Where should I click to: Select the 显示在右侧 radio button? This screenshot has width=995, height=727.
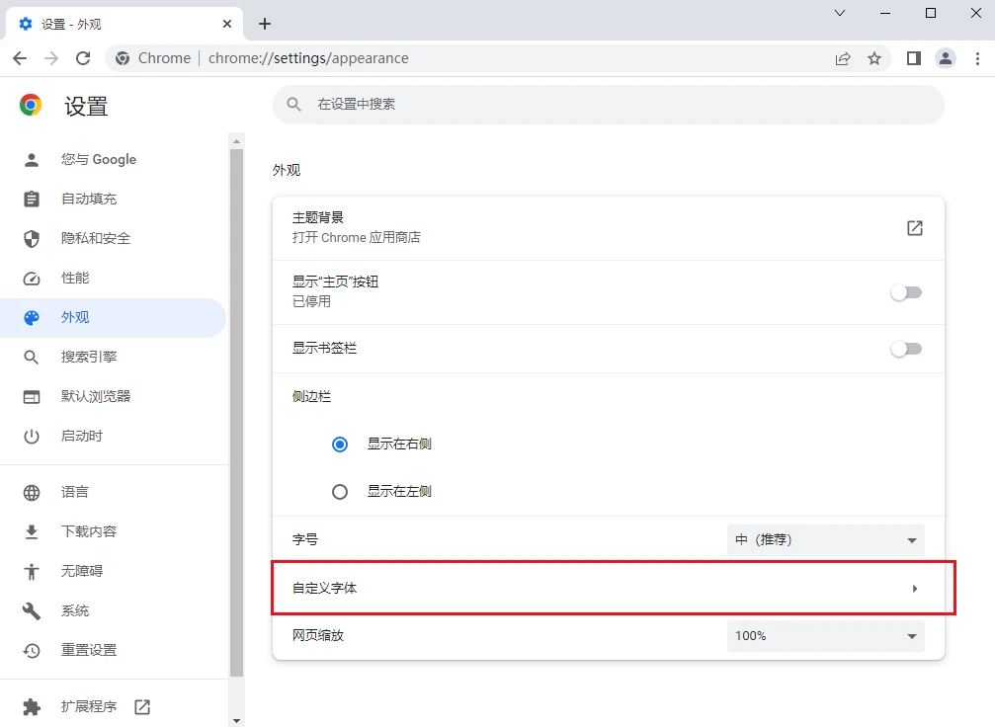340,444
